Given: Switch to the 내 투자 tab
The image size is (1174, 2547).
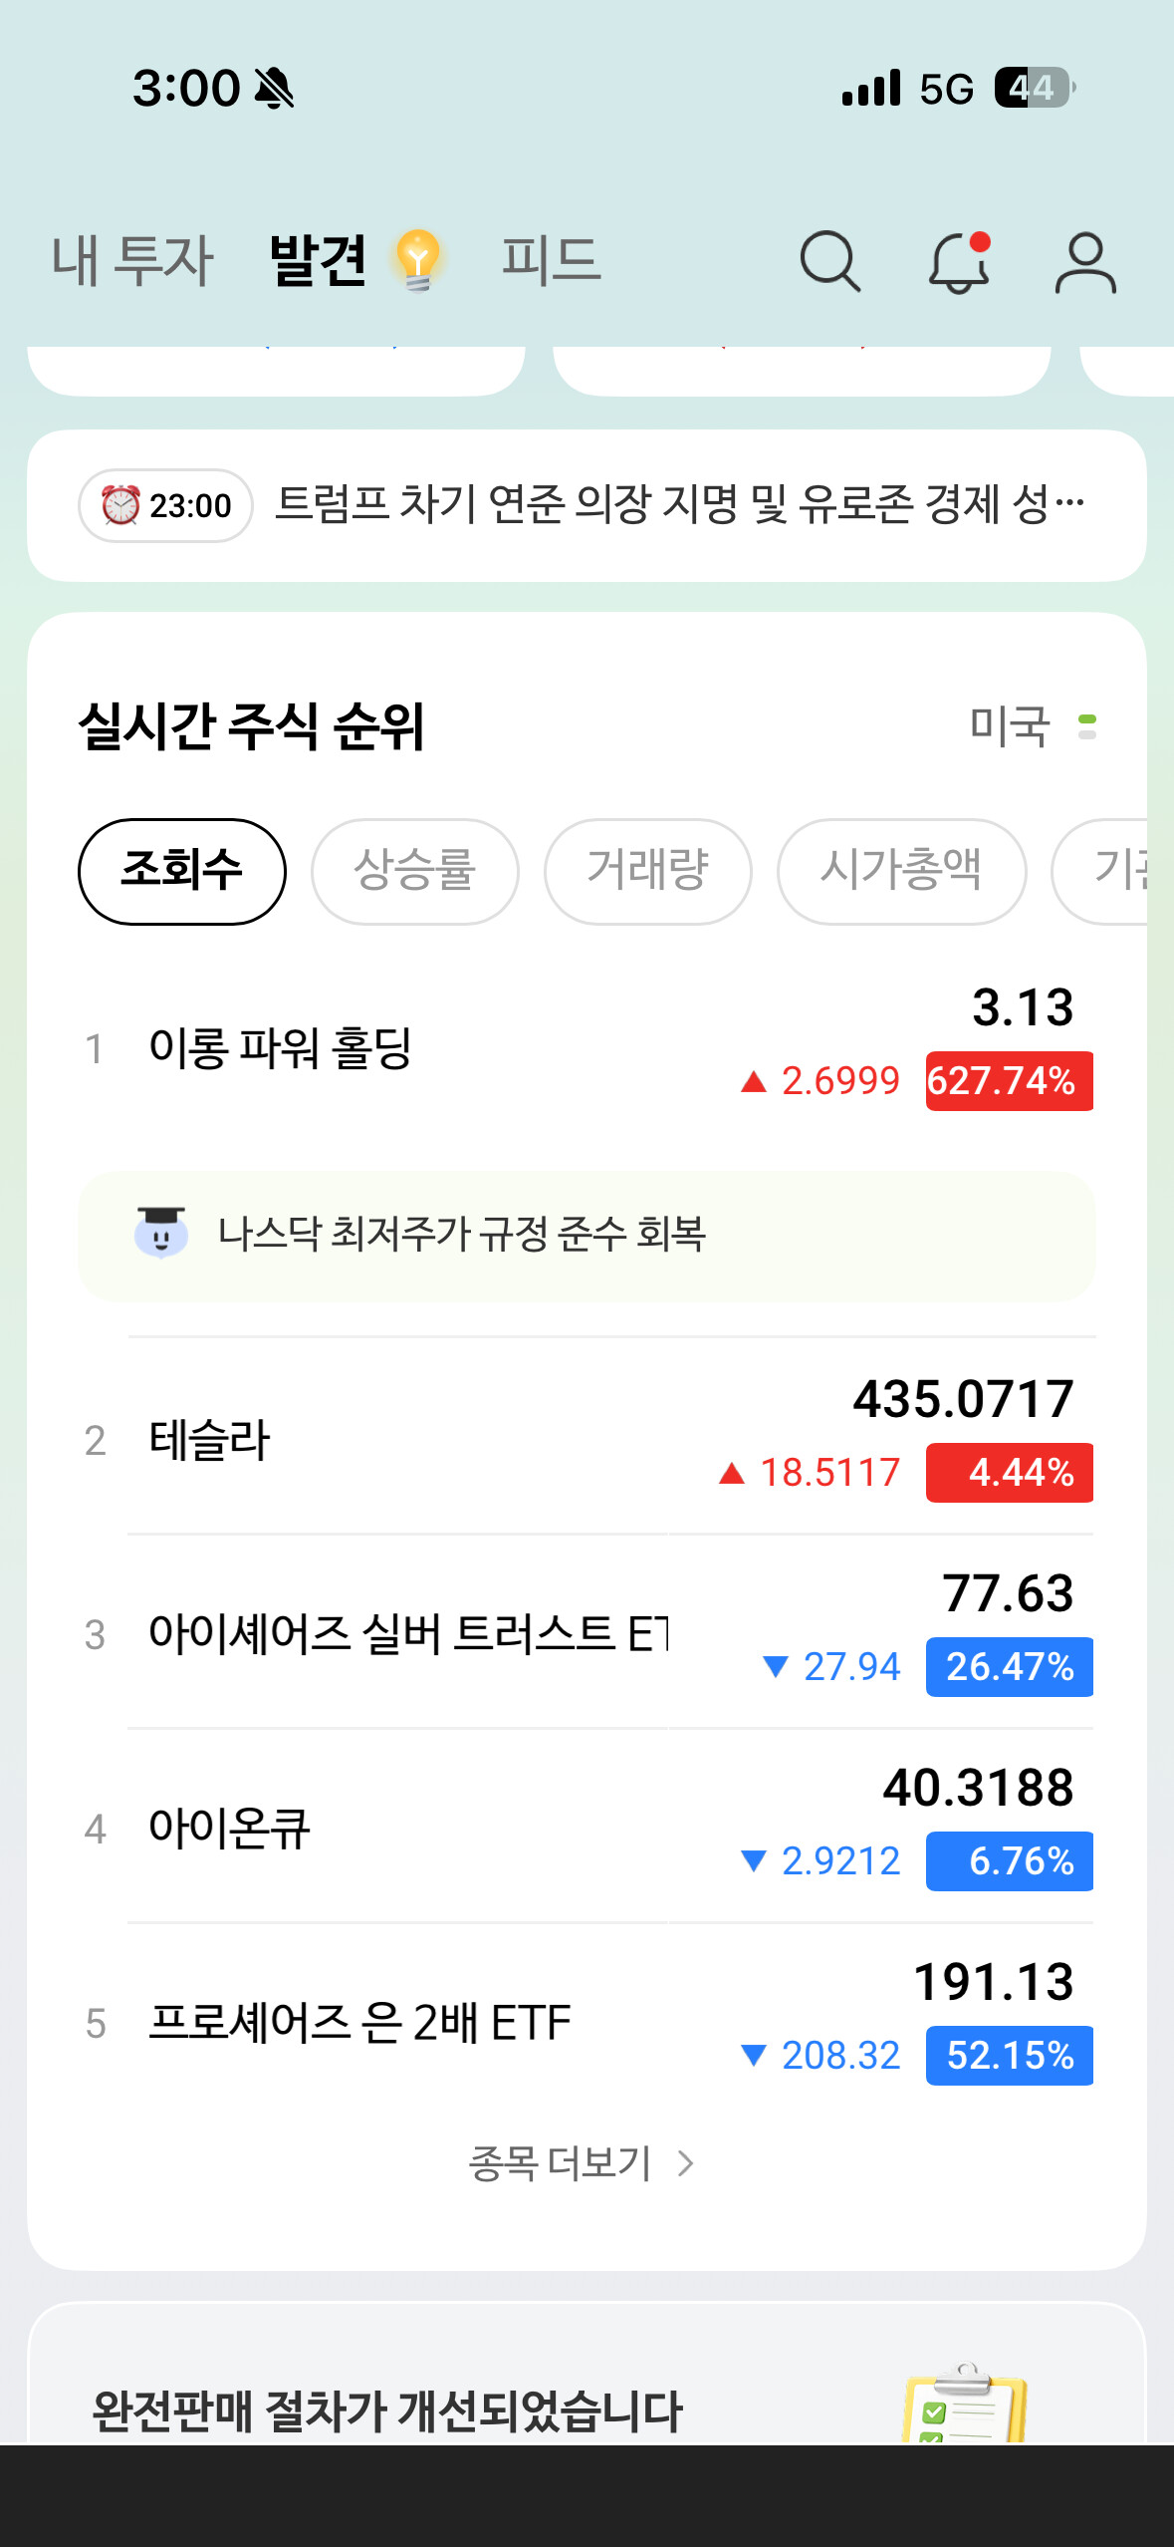Looking at the screenshot, I should (132, 261).
